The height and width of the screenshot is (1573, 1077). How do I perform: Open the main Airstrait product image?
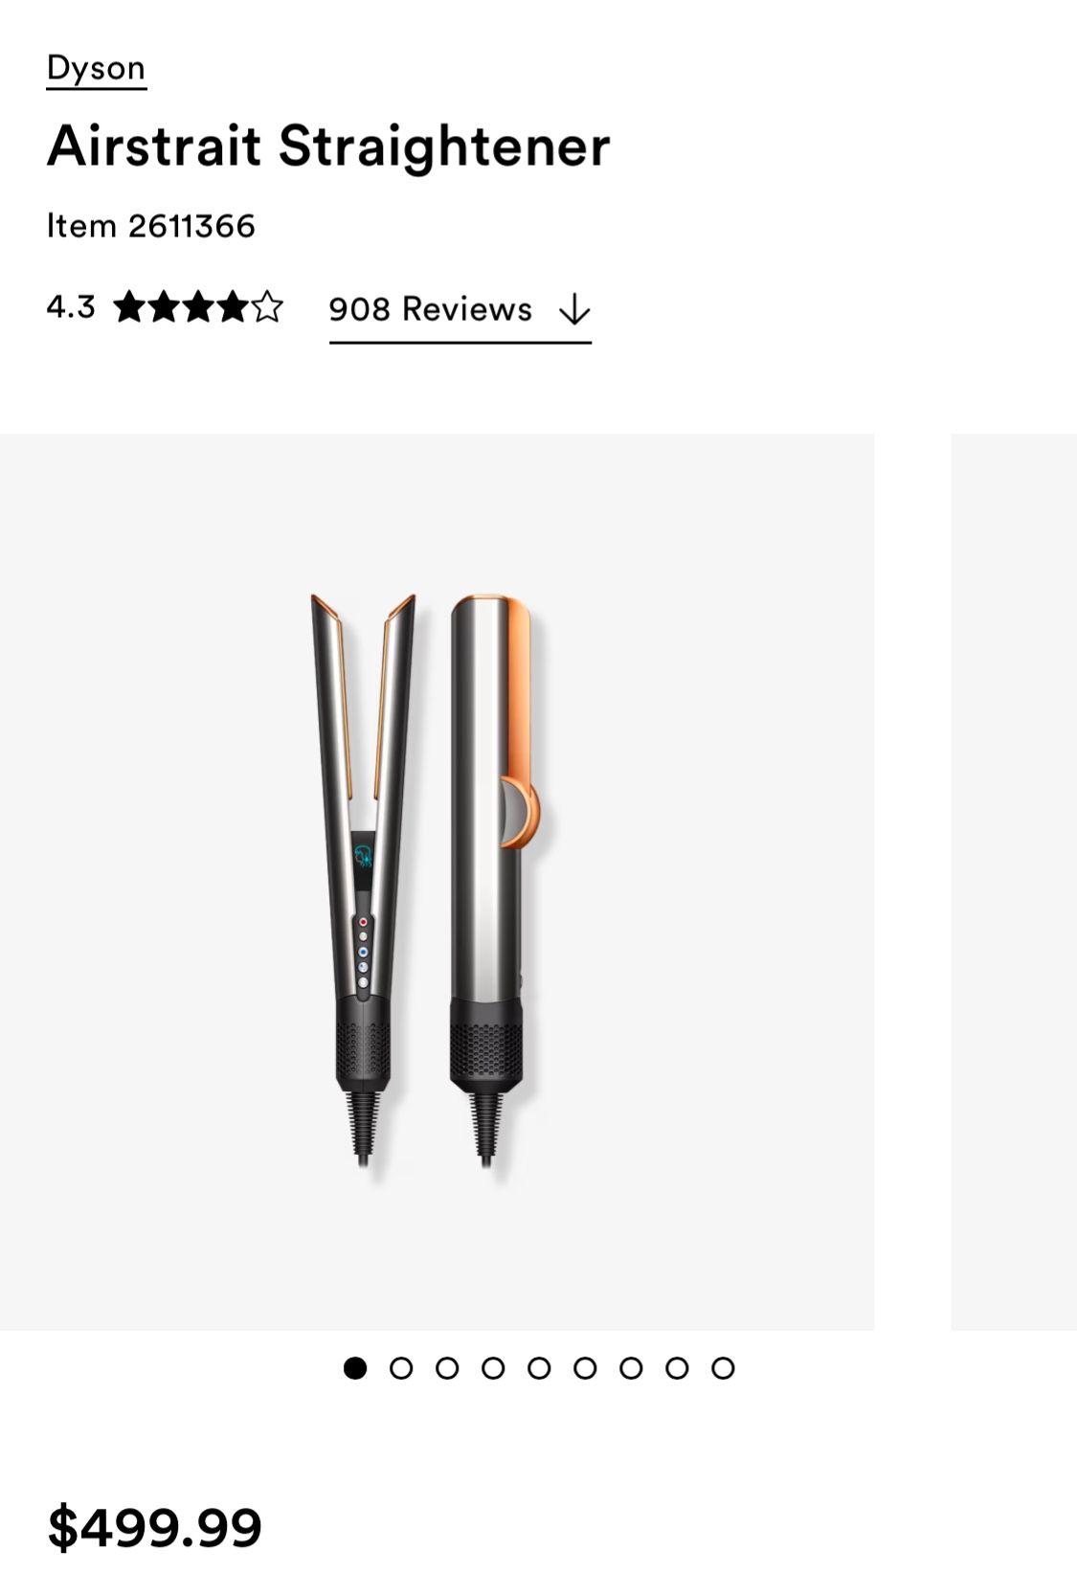437,881
